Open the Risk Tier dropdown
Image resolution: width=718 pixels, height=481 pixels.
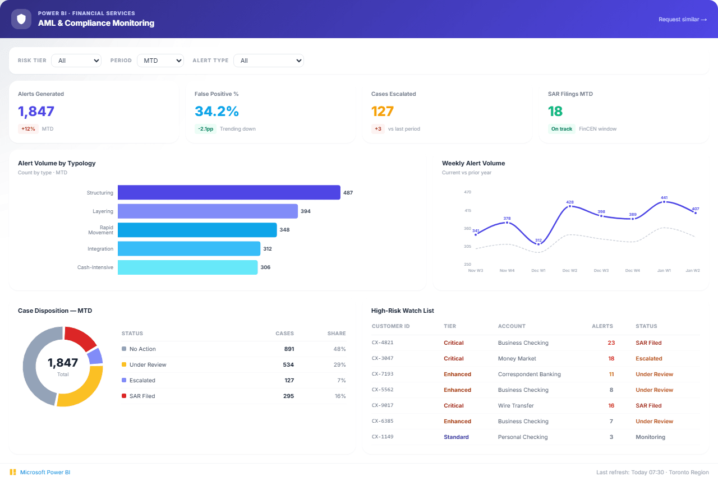click(76, 61)
